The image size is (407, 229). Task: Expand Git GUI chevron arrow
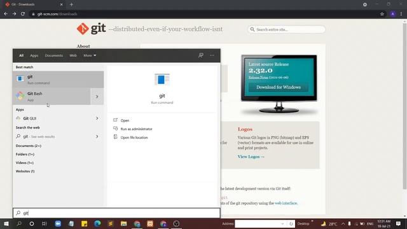click(x=97, y=118)
